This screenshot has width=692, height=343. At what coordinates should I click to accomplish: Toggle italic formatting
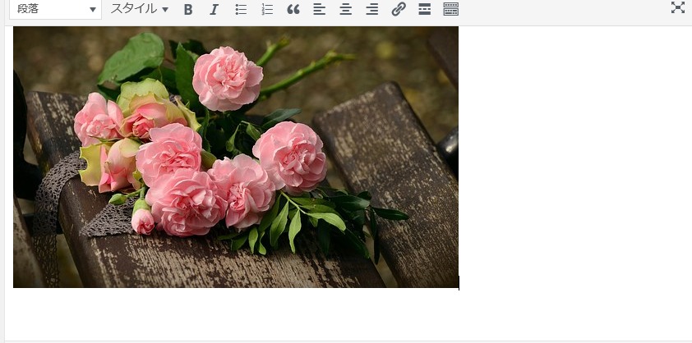tap(214, 9)
